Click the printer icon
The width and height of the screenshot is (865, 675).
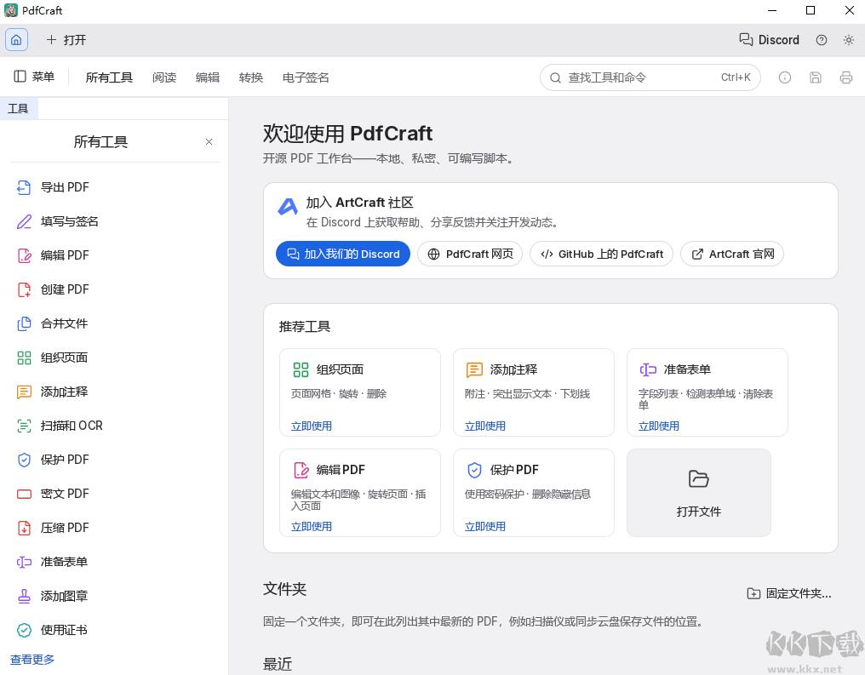(846, 77)
